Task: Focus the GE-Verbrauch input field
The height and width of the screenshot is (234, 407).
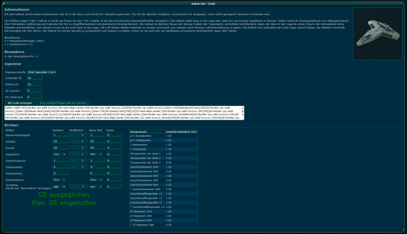Action: point(35,97)
